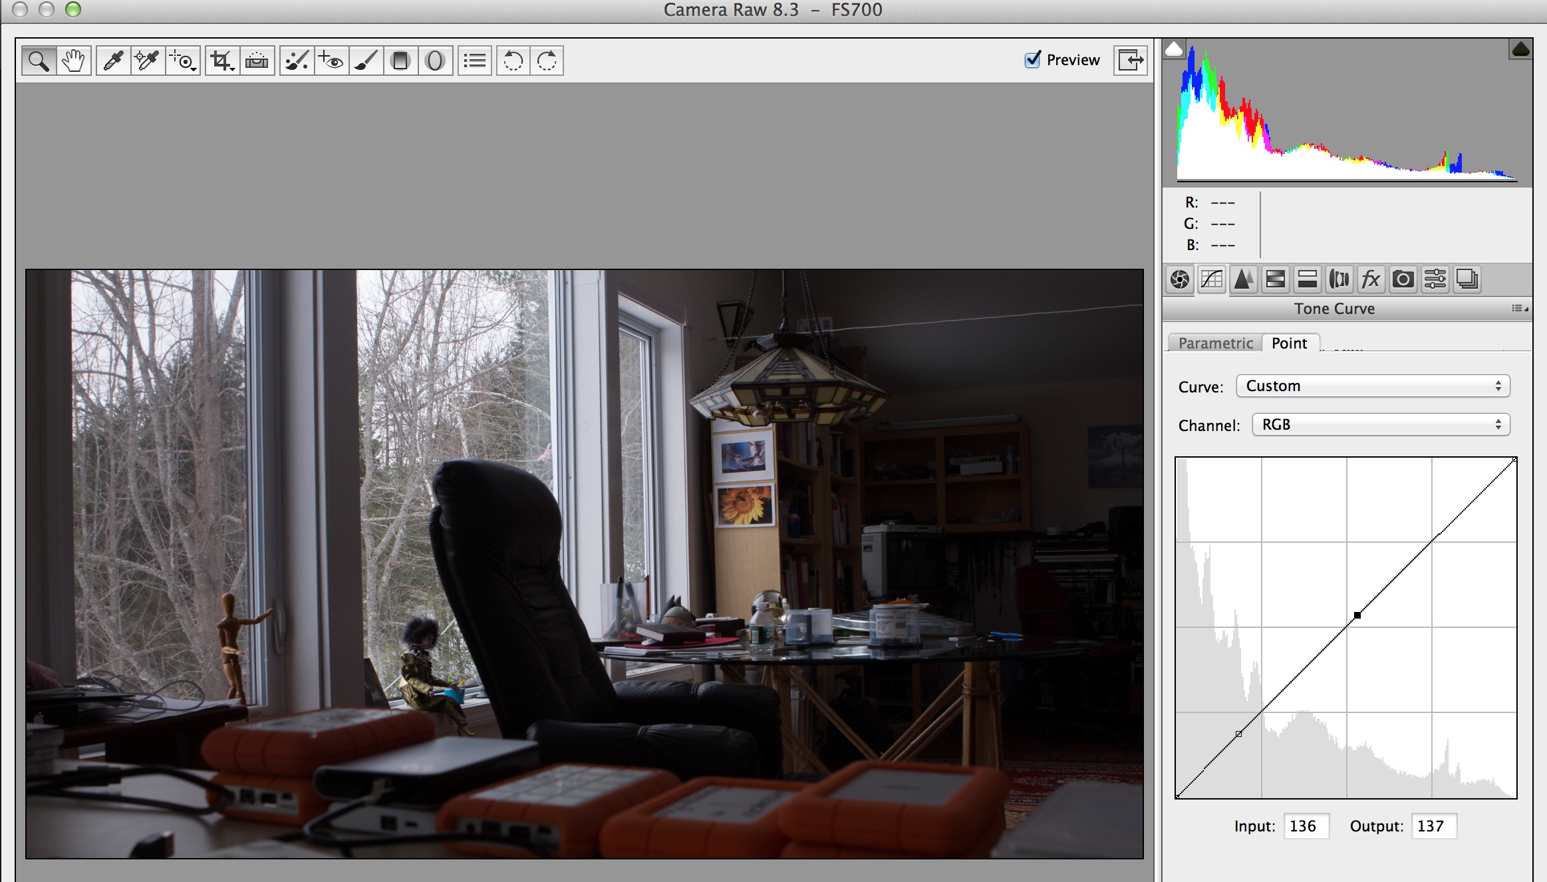This screenshot has height=882, width=1547.
Task: Select the Adjustment Brush tool
Action: [x=366, y=61]
